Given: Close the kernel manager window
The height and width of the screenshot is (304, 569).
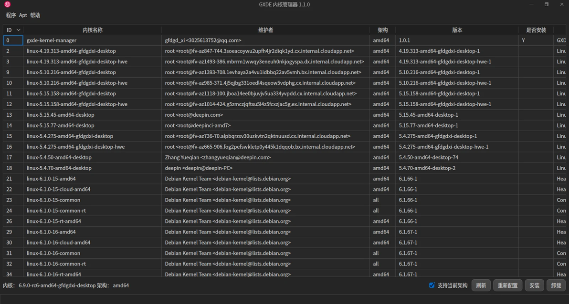Looking at the screenshot, I should click(x=562, y=4).
